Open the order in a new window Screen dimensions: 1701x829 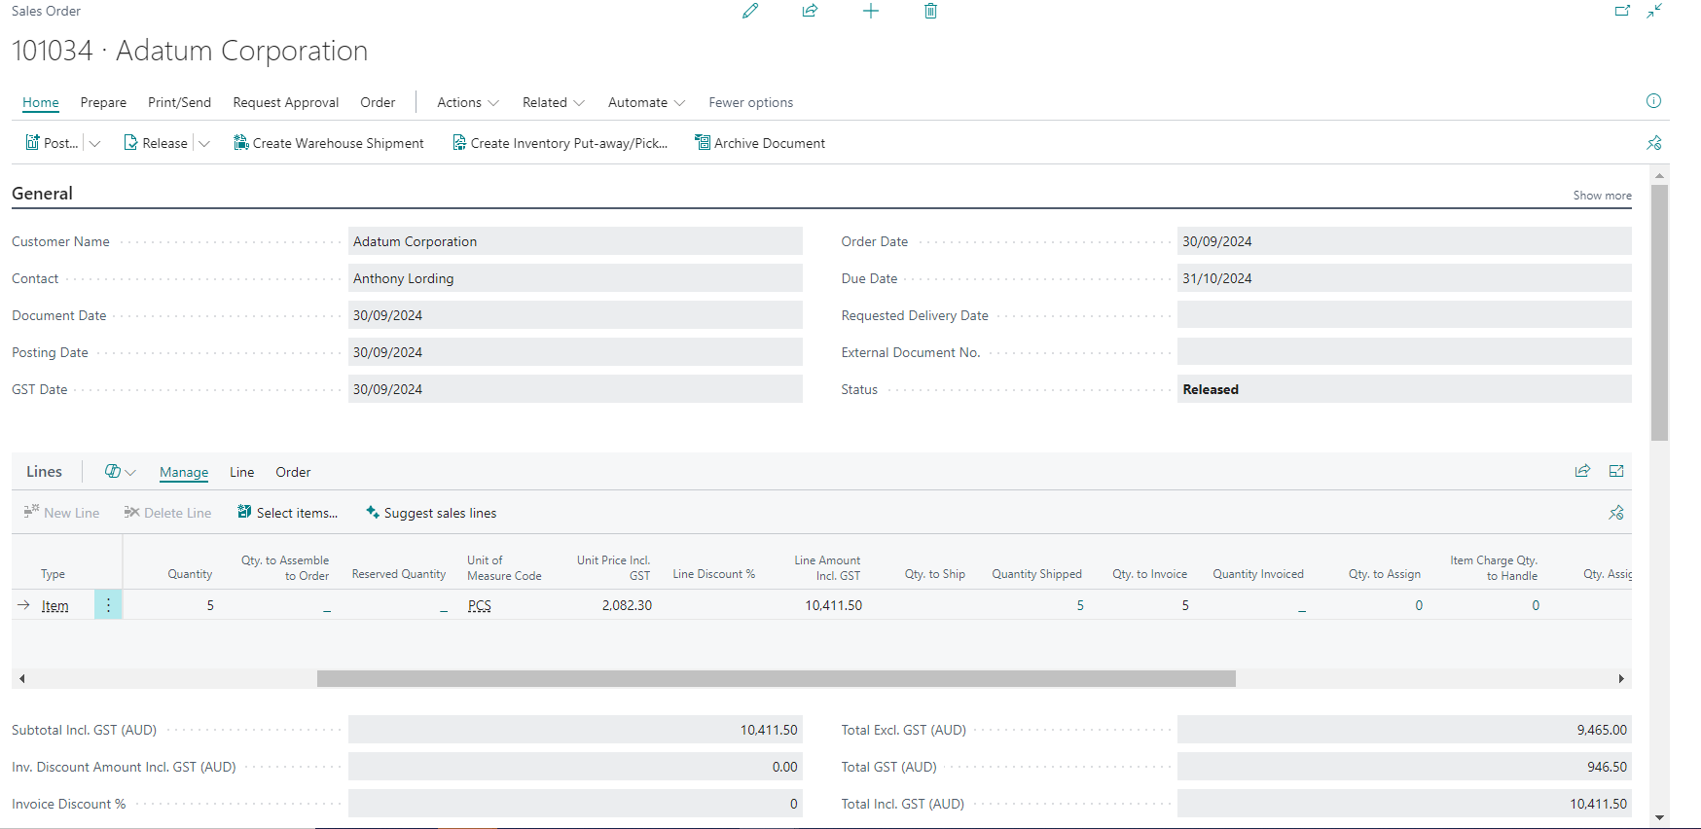[x=1622, y=11]
